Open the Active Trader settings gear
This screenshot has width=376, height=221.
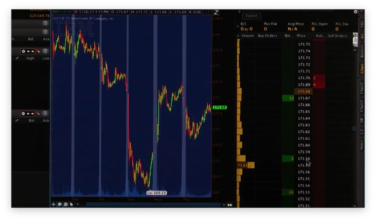point(356,12)
